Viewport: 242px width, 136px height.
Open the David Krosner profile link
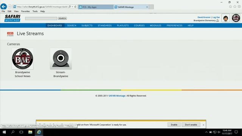click(x=204, y=17)
